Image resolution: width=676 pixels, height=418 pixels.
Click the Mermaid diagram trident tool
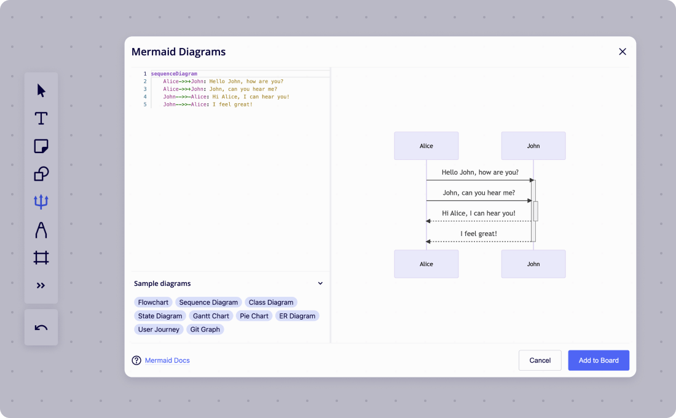click(41, 202)
